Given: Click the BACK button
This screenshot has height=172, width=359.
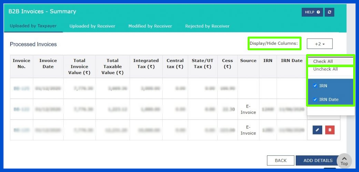Looking at the screenshot, I should (281, 161).
